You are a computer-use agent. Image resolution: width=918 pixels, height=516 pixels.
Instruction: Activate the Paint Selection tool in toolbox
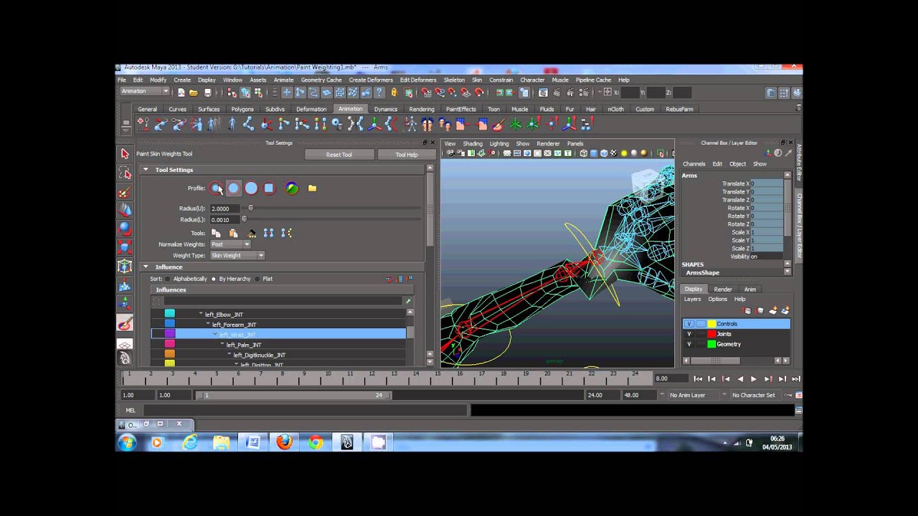pyautogui.click(x=125, y=191)
